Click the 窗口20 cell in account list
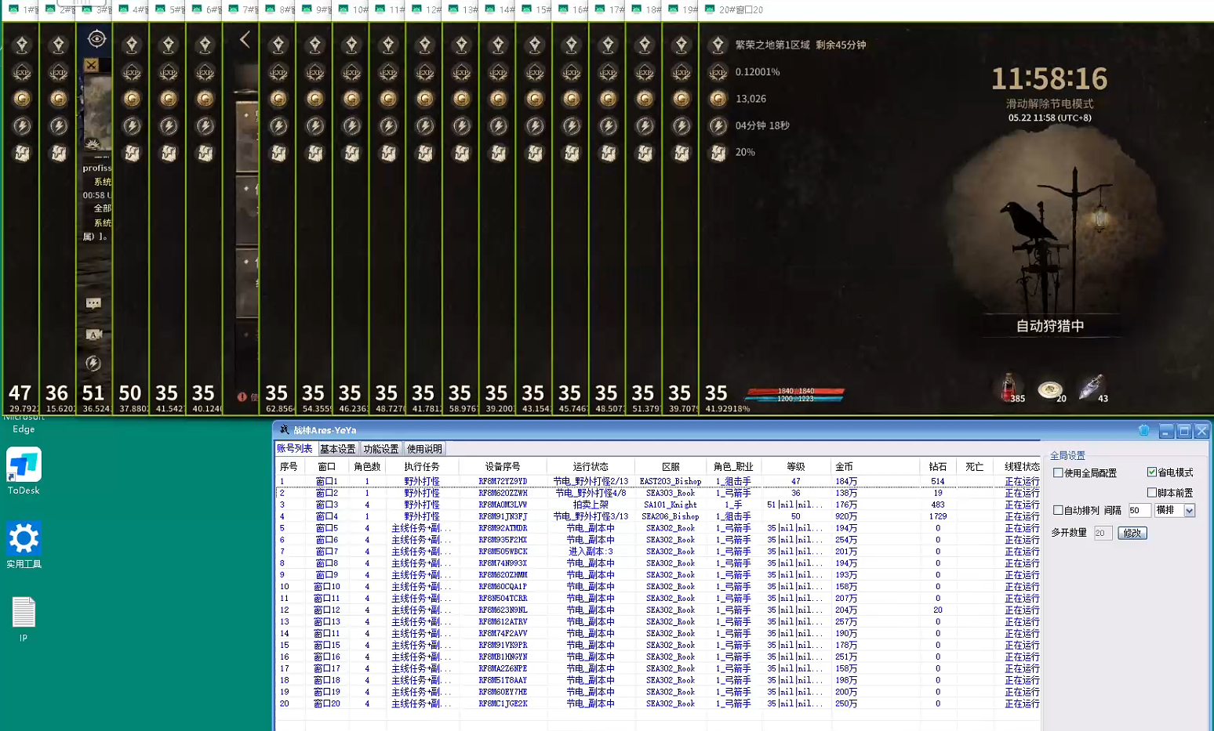The height and width of the screenshot is (731, 1214). coord(326,704)
